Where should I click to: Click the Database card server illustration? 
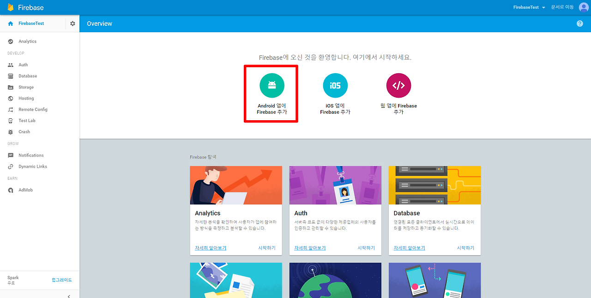click(x=434, y=185)
